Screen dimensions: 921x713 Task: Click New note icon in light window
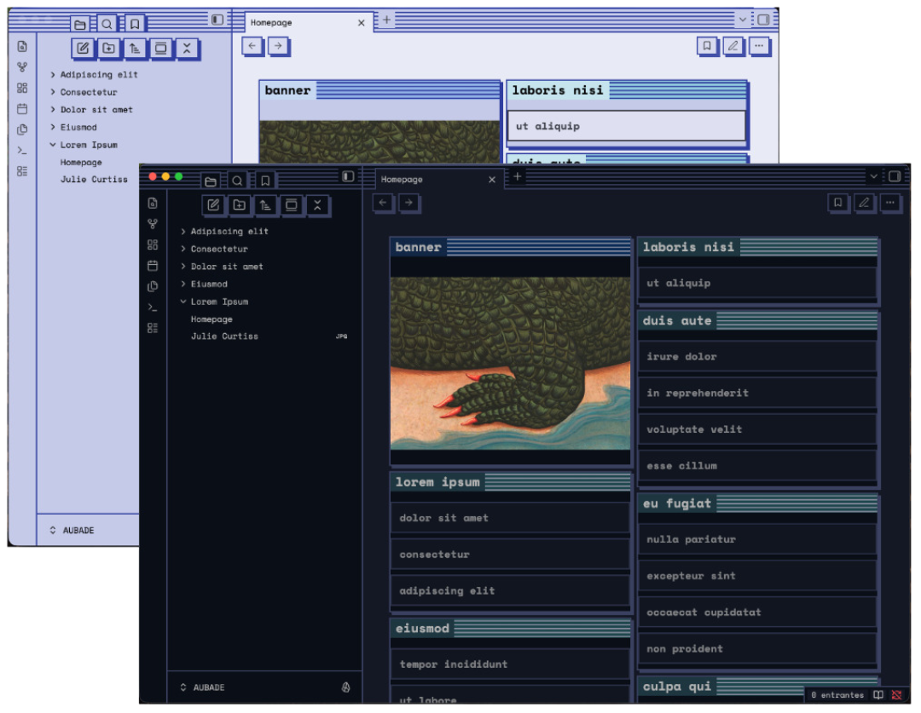83,48
